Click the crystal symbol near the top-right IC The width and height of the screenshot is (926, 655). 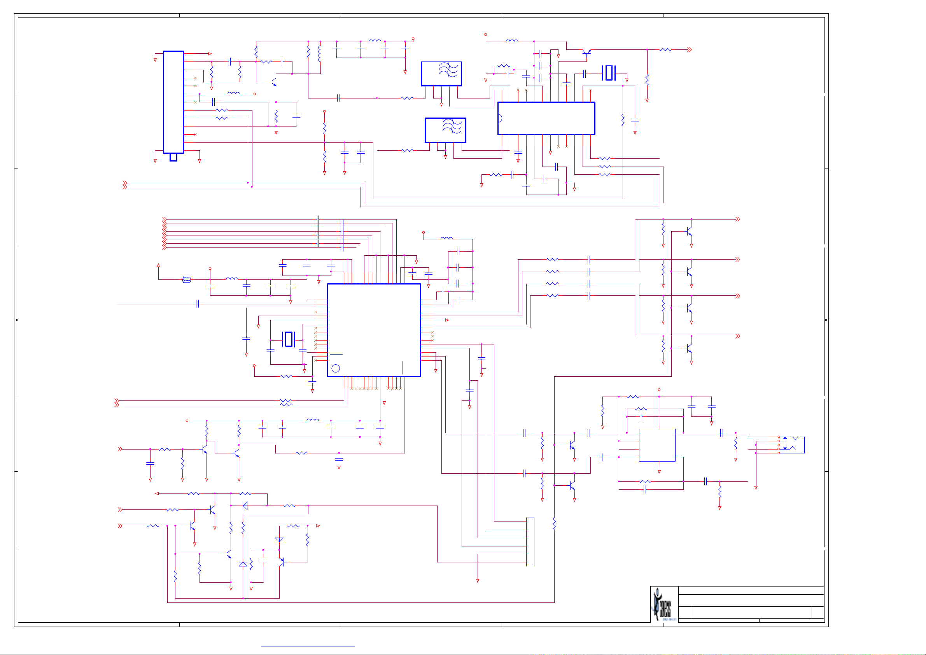click(609, 73)
